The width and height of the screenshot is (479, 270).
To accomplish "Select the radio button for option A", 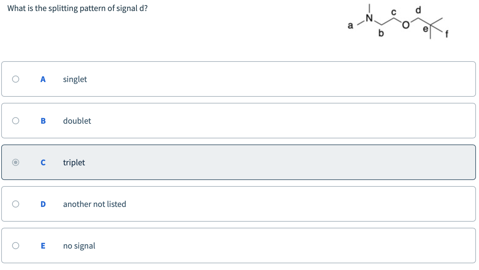I will [x=16, y=79].
